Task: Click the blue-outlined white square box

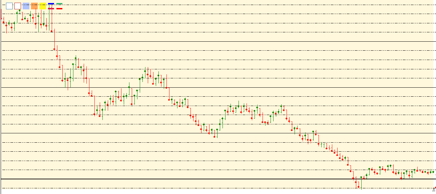Action: click(9, 6)
